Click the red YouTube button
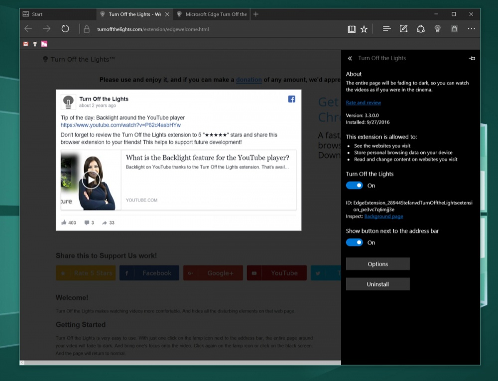The image size is (498, 381). pos(276,273)
